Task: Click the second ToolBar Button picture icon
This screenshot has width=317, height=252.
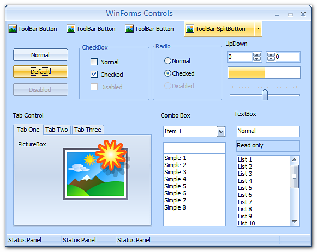Action: (x=71, y=29)
